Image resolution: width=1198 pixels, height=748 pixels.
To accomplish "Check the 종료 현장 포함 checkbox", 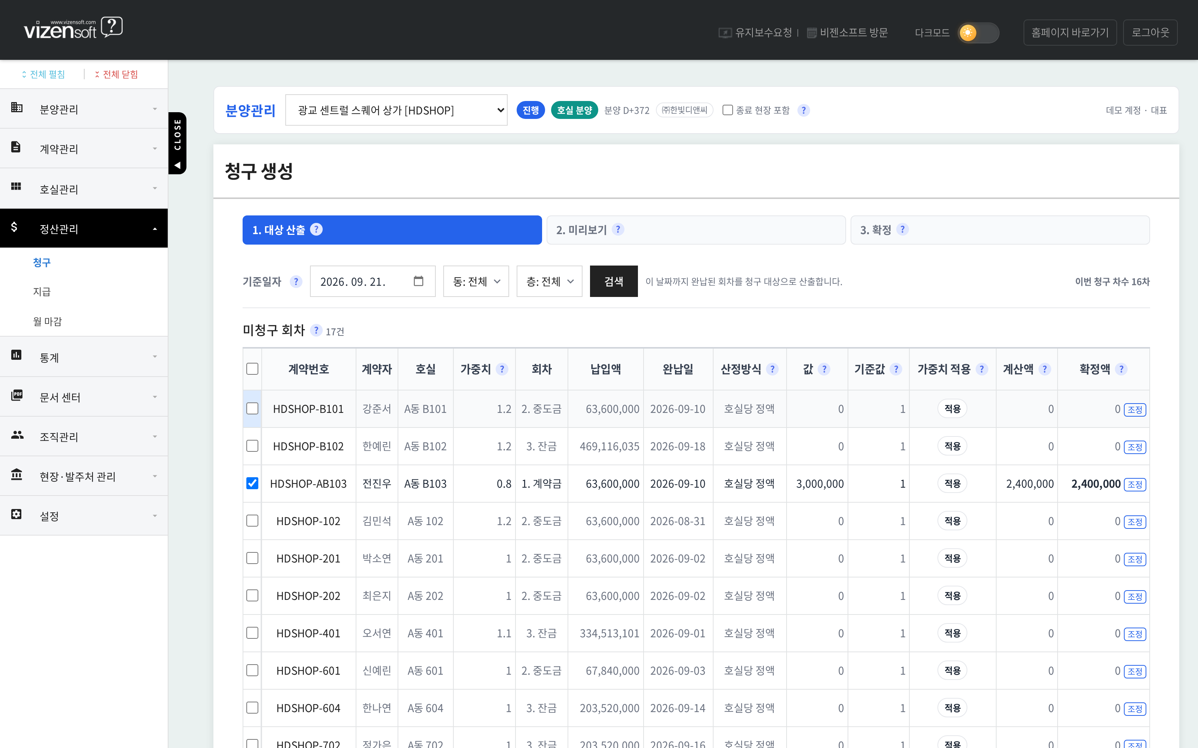I will 727,110.
